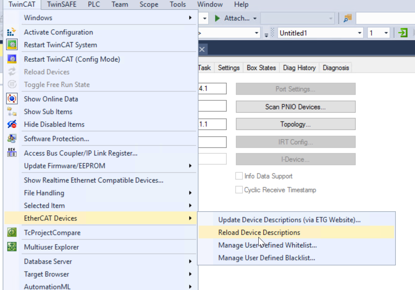415x290 pixels.
Task: Click the Hide Disabled Items icon
Action: (12, 124)
